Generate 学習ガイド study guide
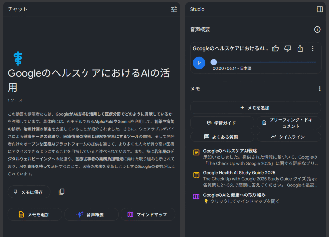Screen dimensions: 329x237 pos(222,123)
